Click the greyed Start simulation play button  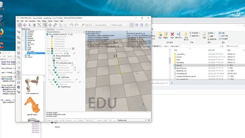(x=132, y=25)
